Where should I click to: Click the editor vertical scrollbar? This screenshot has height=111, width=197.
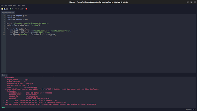point(195,43)
